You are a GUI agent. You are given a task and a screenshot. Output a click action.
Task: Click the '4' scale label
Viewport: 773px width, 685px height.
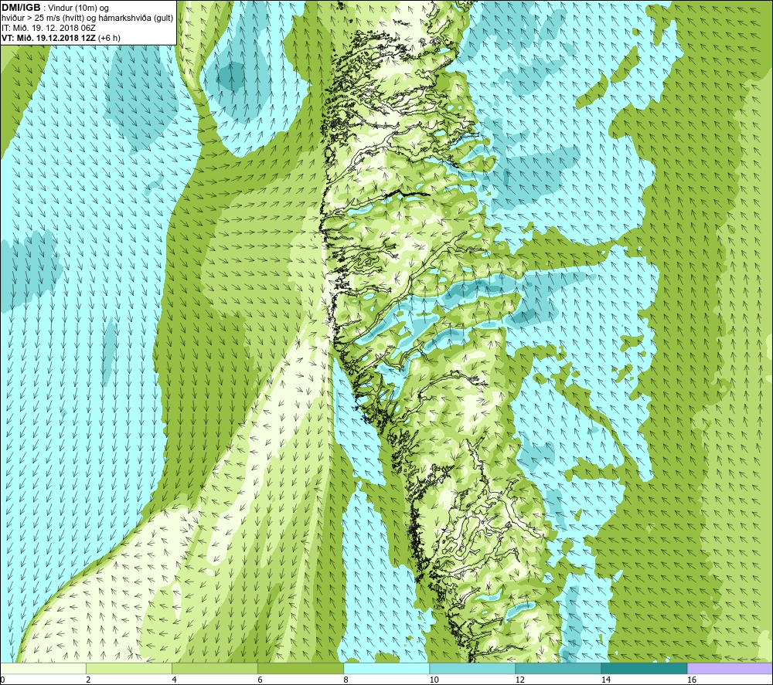[x=174, y=680]
